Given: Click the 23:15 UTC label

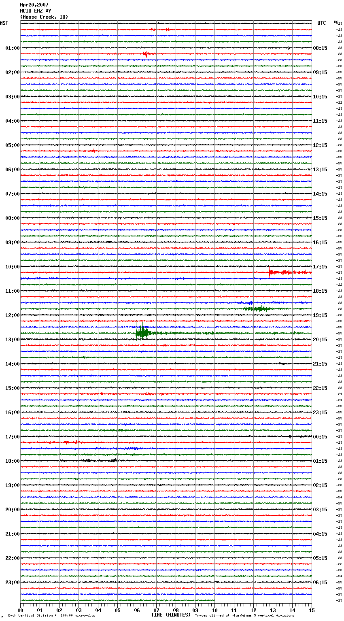Looking at the screenshot, I should coord(320,413).
